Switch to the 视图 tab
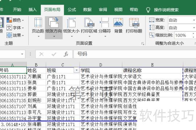The width and height of the screenshot is (196, 130). coord(118,10)
